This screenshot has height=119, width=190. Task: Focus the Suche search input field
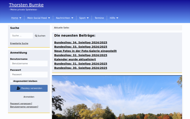(22, 36)
